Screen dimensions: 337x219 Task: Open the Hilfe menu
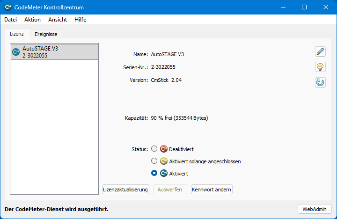81,20
